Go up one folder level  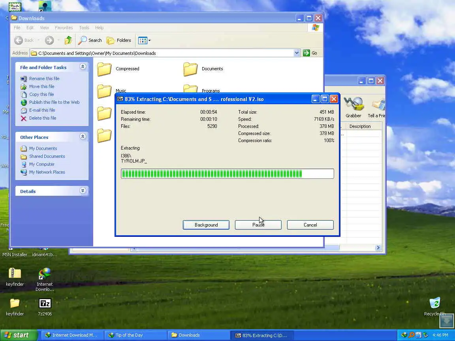click(68, 40)
